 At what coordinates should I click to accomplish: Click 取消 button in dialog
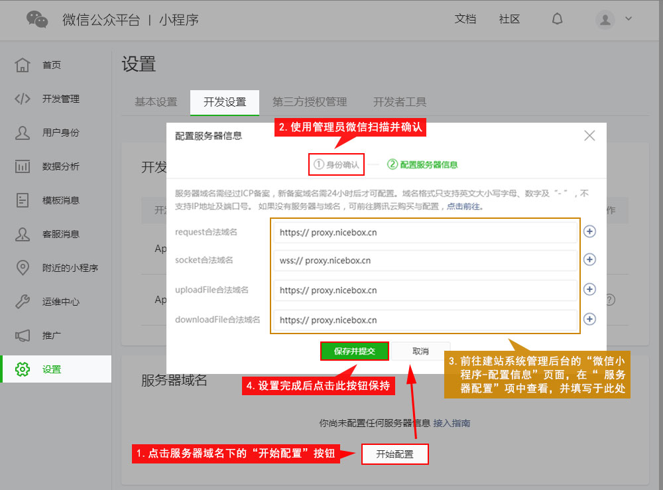420,351
